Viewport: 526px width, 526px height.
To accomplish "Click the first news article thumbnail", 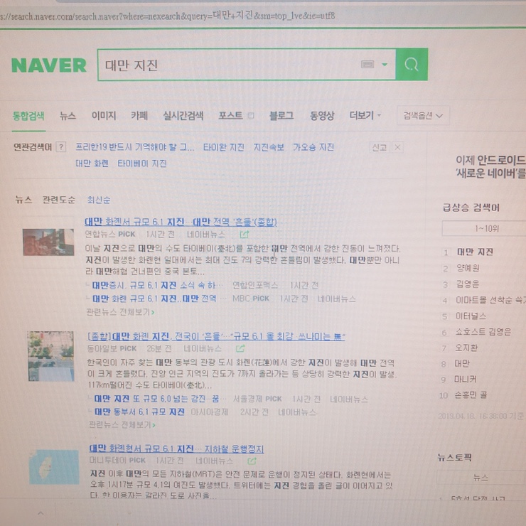I will [48, 242].
